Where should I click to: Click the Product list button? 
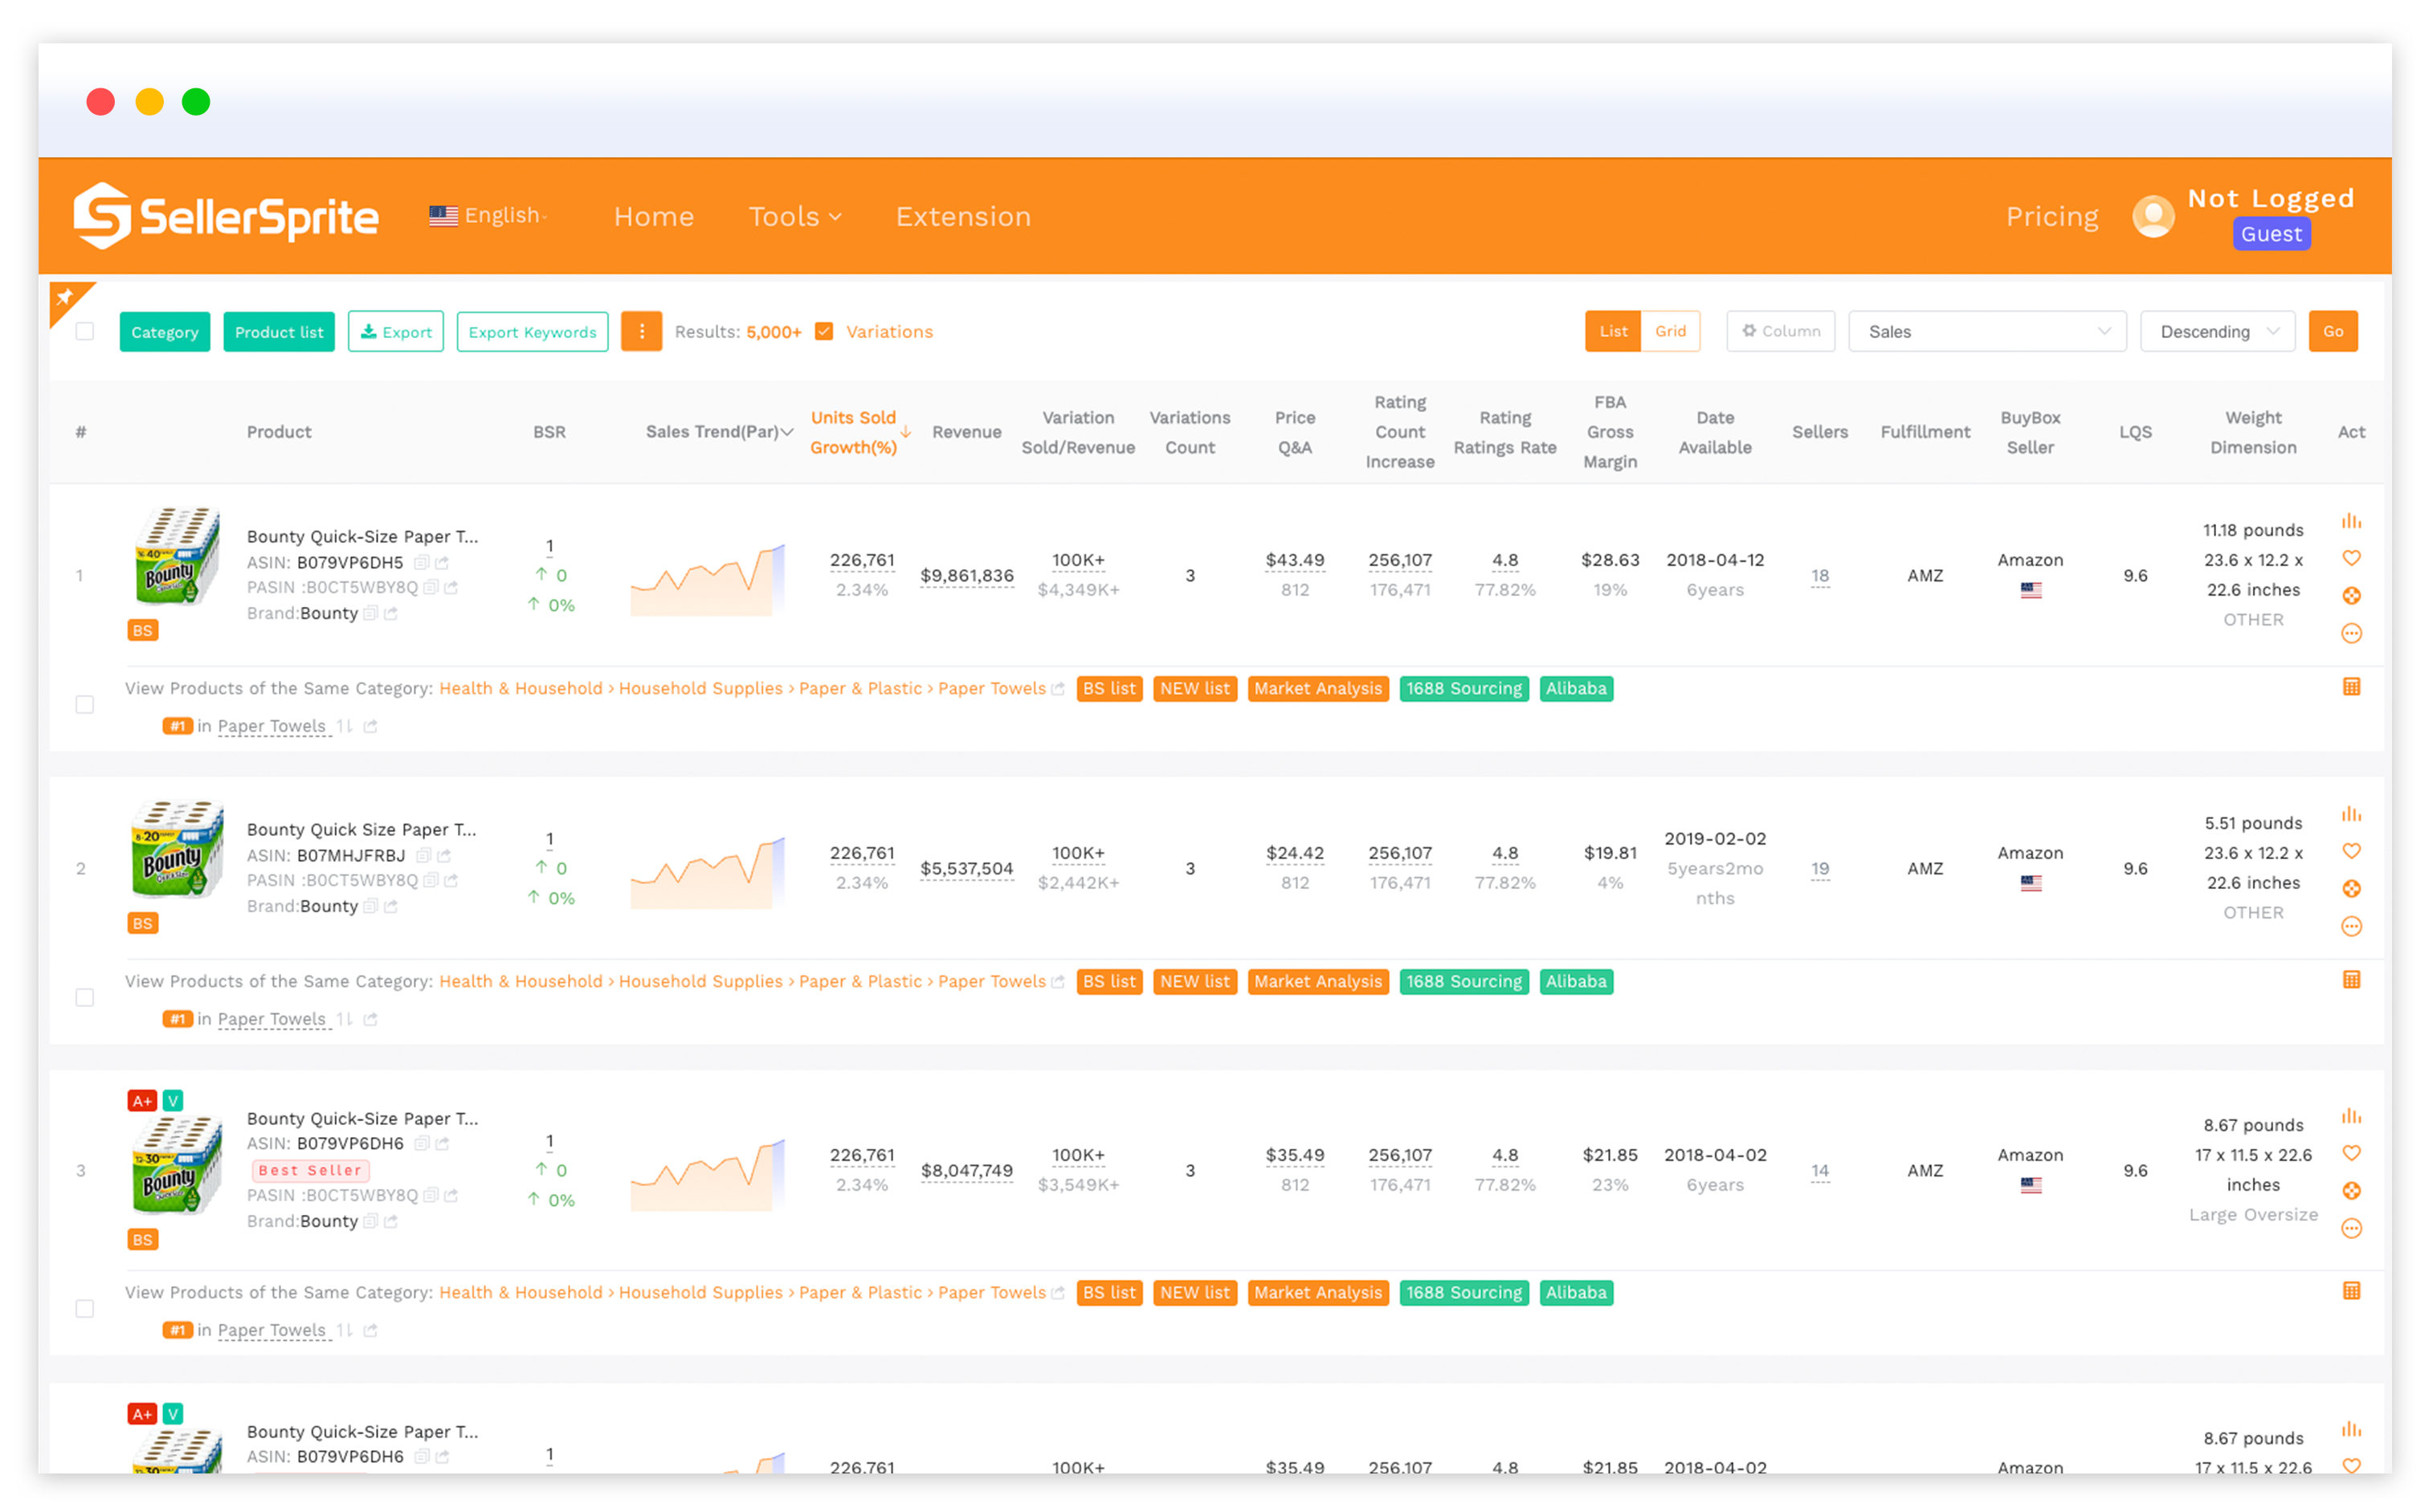pos(279,331)
